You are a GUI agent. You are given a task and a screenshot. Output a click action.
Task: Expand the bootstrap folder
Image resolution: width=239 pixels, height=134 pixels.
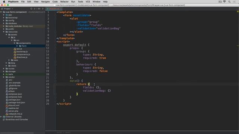coord(4,17)
